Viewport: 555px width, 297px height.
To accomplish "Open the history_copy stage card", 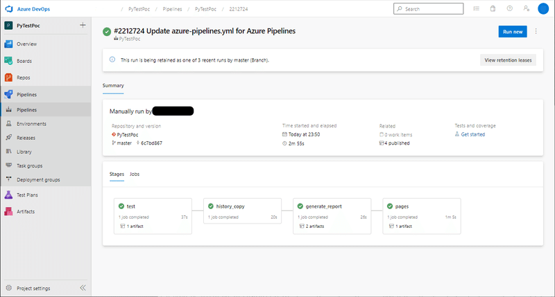I will click(x=242, y=211).
